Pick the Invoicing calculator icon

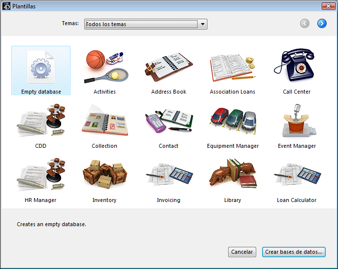169,175
